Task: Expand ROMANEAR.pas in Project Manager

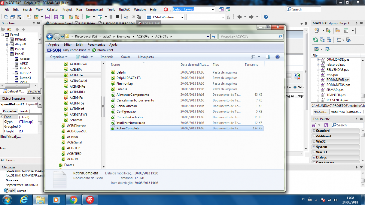Action: click(318, 80)
